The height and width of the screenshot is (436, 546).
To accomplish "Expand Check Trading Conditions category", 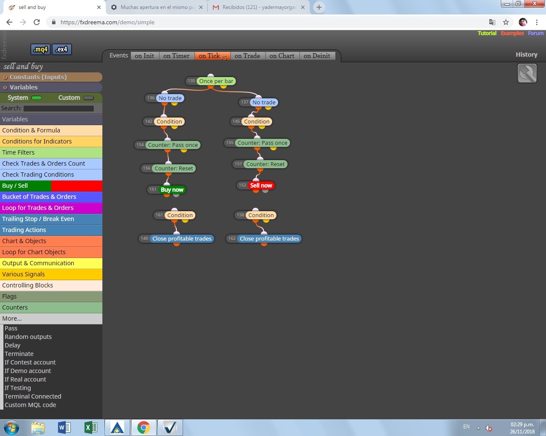I will [51, 175].
